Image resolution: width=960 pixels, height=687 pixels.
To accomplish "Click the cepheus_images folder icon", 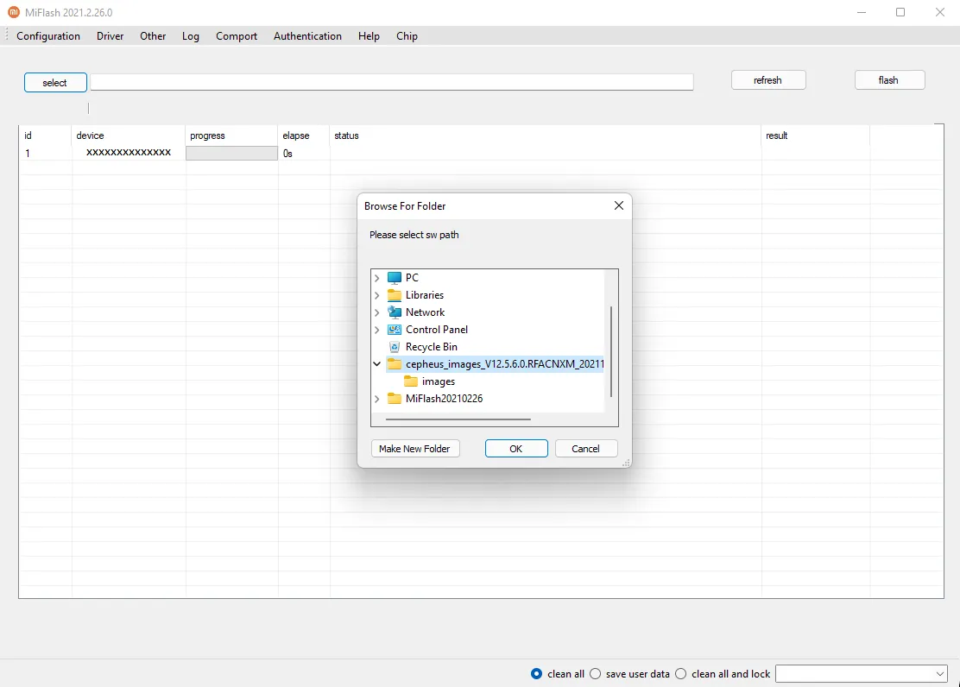I will tap(395, 364).
